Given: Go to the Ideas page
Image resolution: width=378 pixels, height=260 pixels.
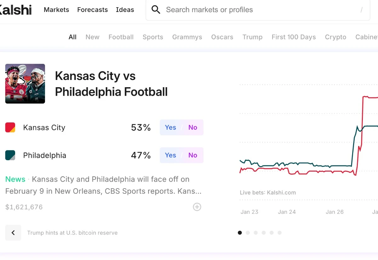Looking at the screenshot, I should point(125,10).
